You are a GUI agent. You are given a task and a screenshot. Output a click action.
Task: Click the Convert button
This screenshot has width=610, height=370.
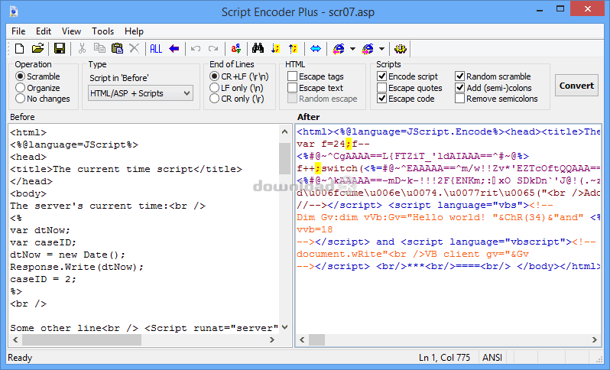point(576,86)
